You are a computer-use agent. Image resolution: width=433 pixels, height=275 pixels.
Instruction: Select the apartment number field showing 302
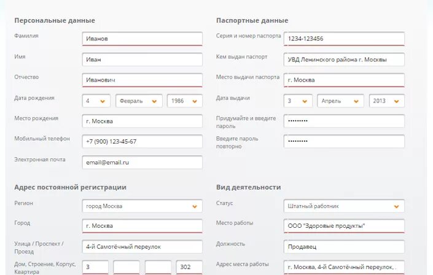pyautogui.click(x=189, y=267)
